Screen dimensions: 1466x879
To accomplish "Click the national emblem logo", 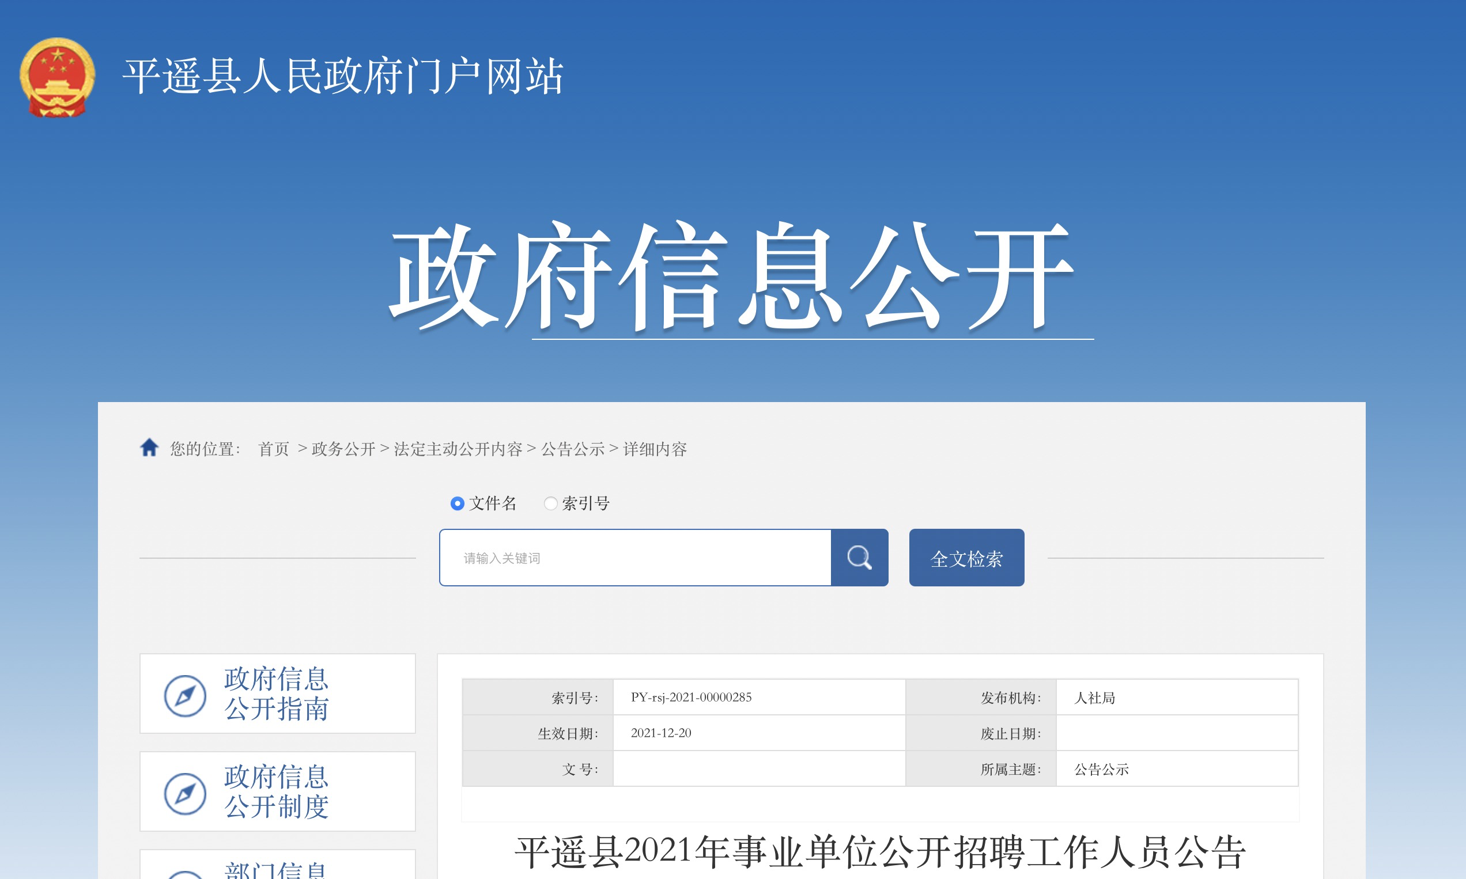I will [x=58, y=77].
